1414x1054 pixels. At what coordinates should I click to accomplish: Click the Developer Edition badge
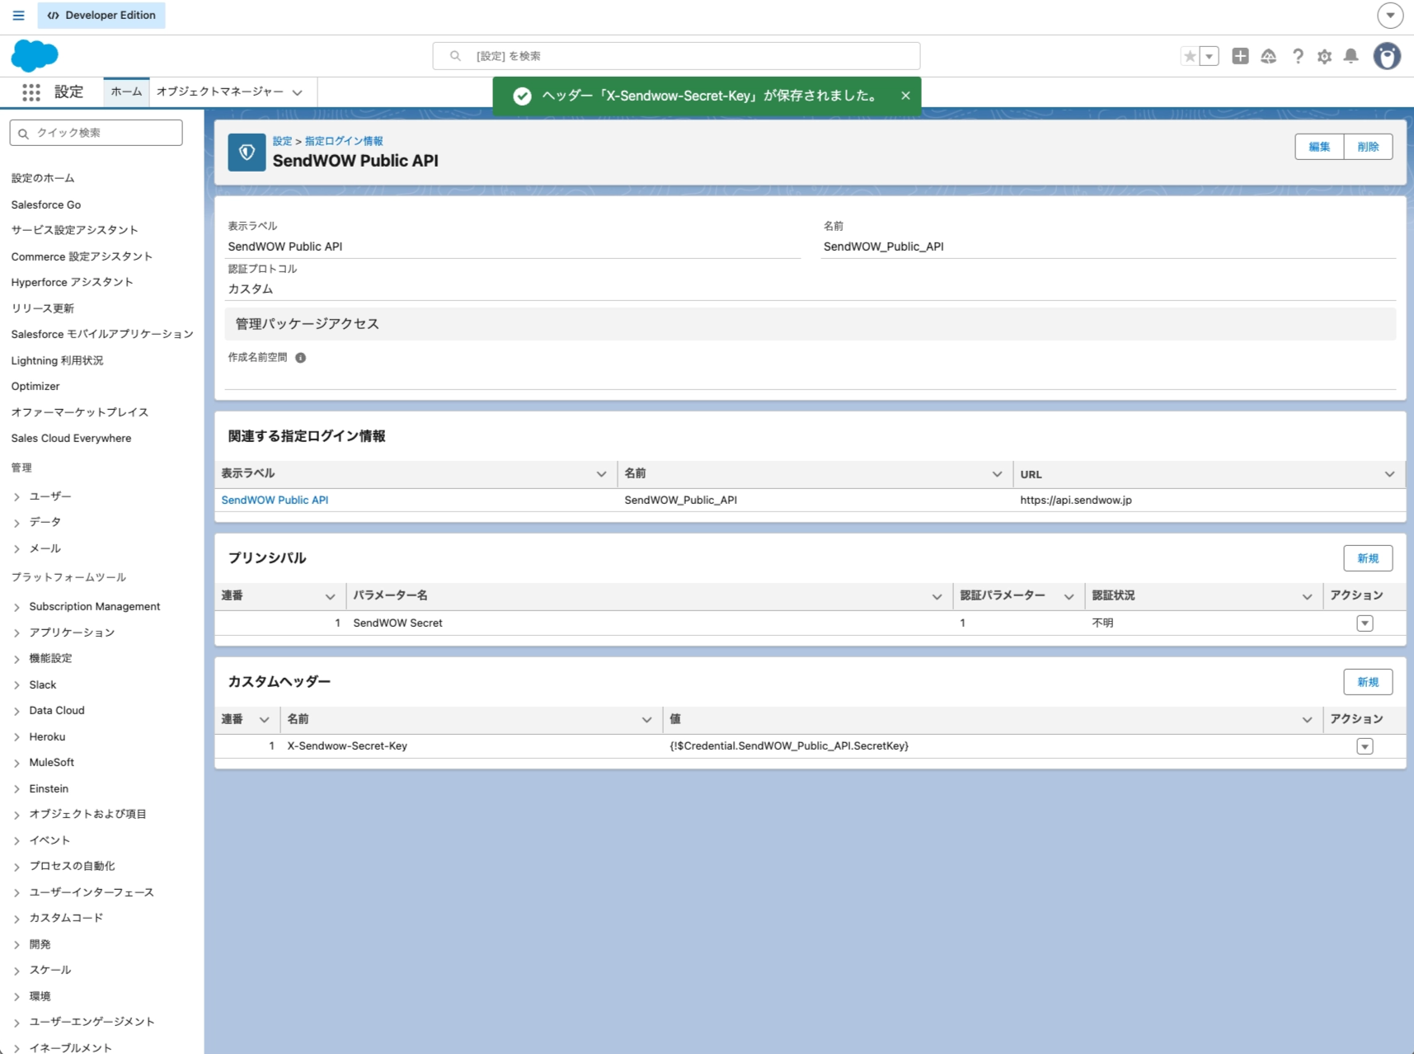pyautogui.click(x=101, y=16)
